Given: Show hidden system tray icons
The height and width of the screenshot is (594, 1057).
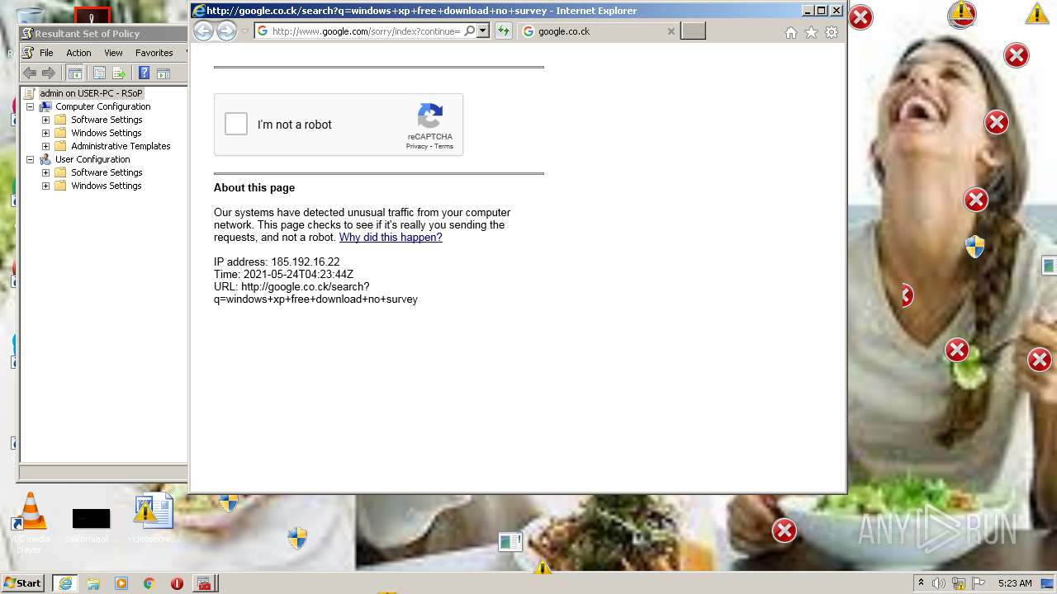Looking at the screenshot, I should (922, 583).
